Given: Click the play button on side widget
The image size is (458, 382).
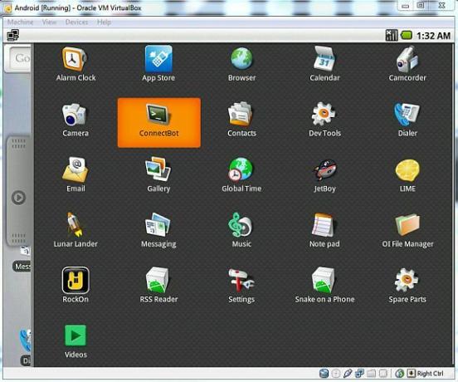Looking at the screenshot, I should [18, 198].
